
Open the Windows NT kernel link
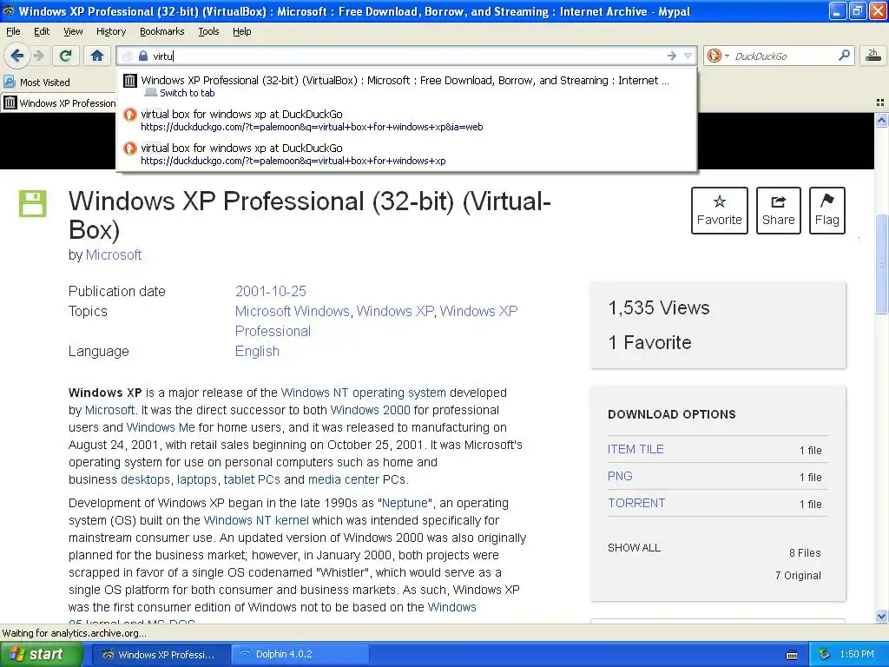coord(256,520)
